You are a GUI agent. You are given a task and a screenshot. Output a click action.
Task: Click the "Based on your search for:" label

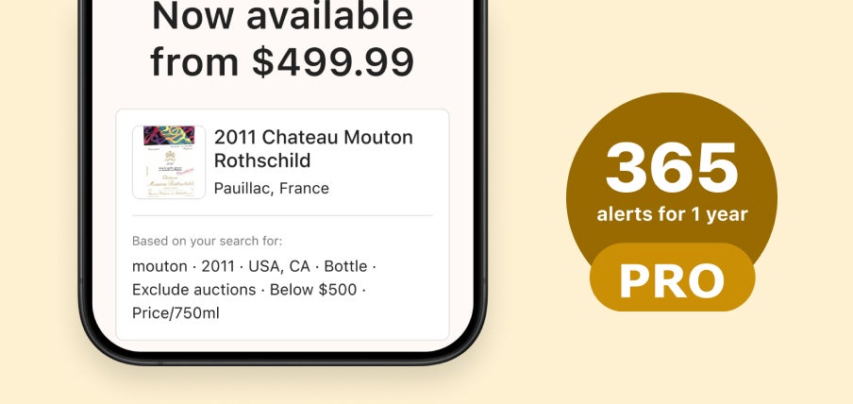point(207,242)
